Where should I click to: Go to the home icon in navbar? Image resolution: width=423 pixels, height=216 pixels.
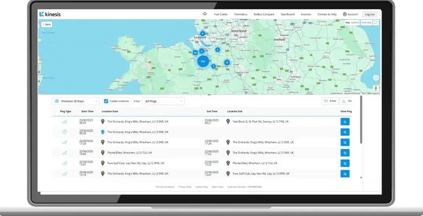204,14
